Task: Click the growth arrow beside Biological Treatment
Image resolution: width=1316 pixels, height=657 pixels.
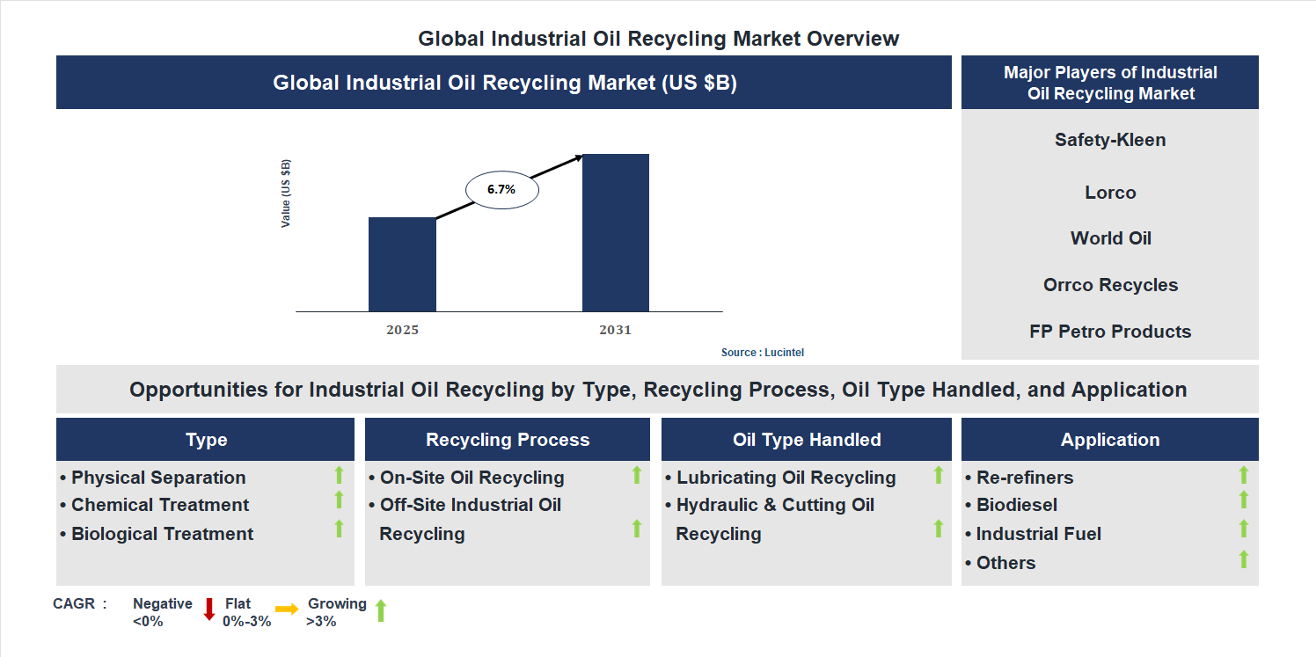Action: [x=339, y=529]
